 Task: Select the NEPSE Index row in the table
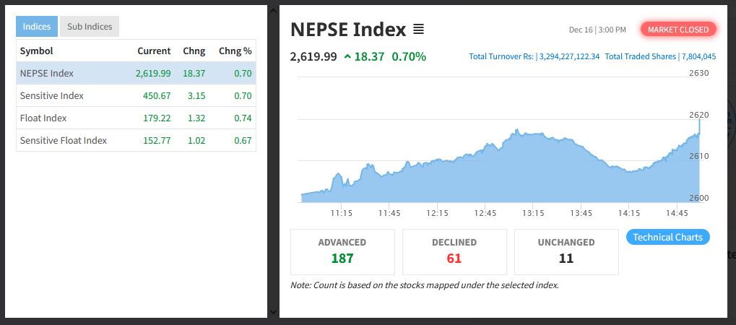(x=136, y=73)
